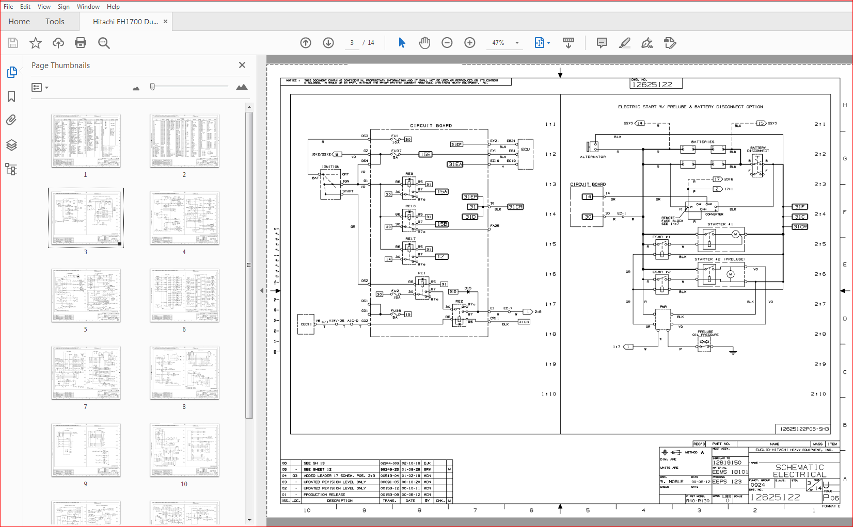
Task: Zoom out with the minus button
Action: click(x=447, y=43)
